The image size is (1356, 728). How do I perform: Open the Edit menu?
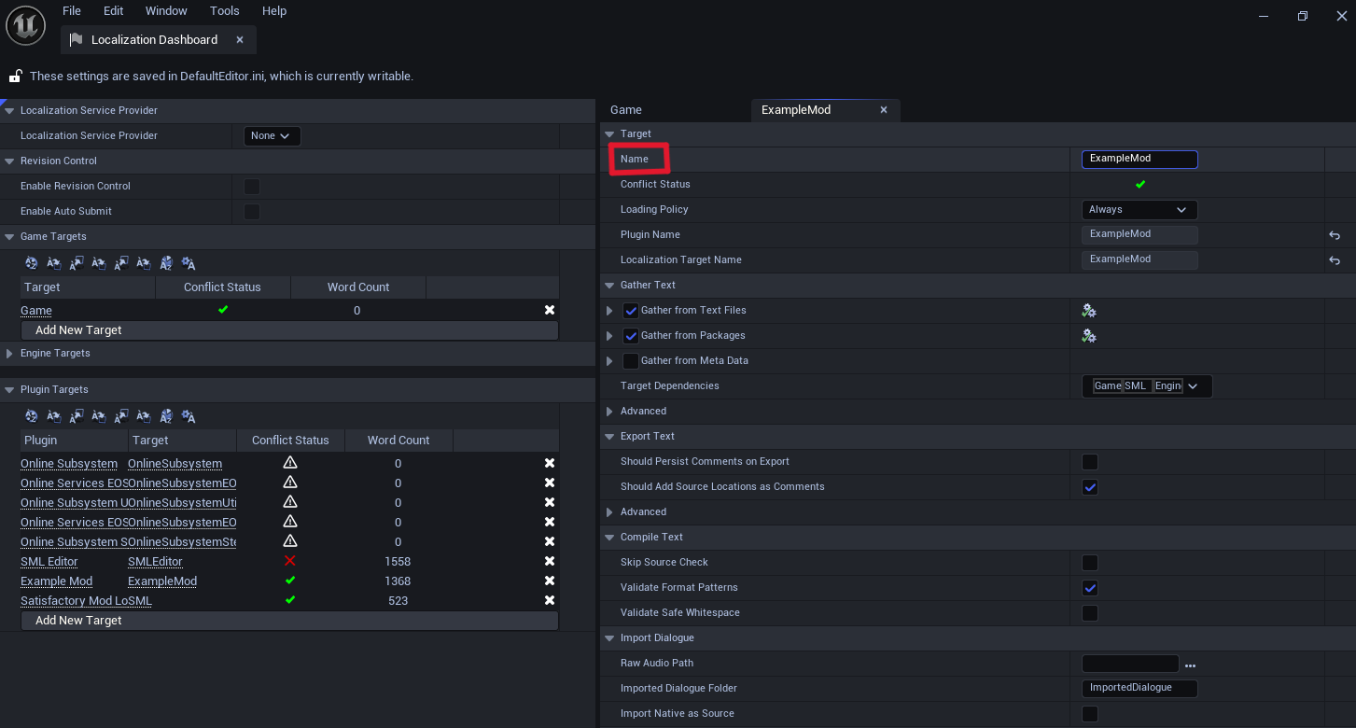coord(114,11)
